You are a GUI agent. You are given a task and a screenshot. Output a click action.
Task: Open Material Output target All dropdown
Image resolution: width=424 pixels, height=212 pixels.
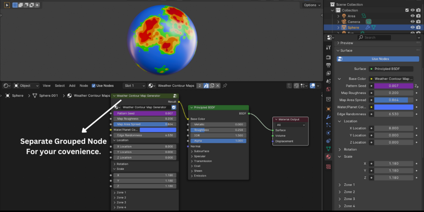coord(290,125)
